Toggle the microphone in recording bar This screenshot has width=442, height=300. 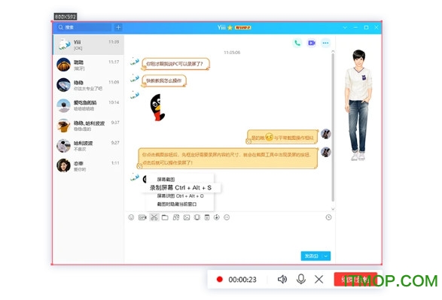pyautogui.click(x=301, y=279)
